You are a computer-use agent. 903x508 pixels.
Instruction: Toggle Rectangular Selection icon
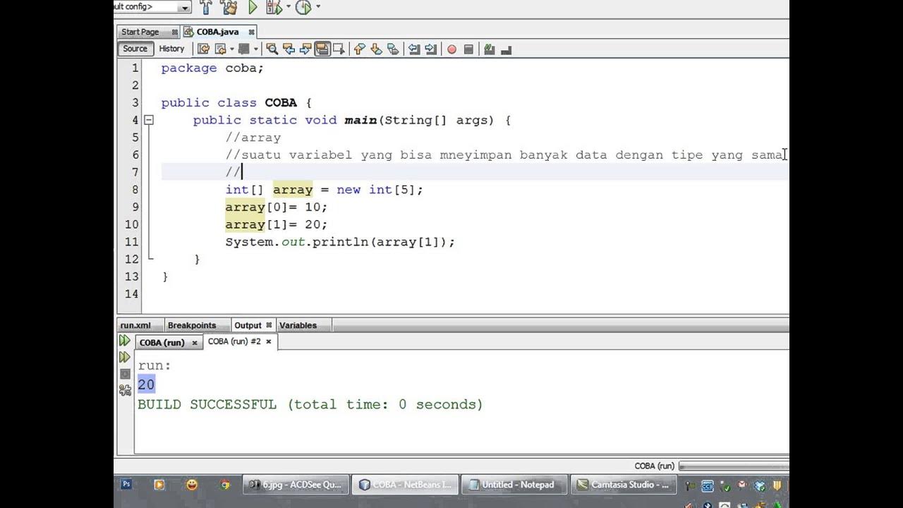(x=339, y=49)
